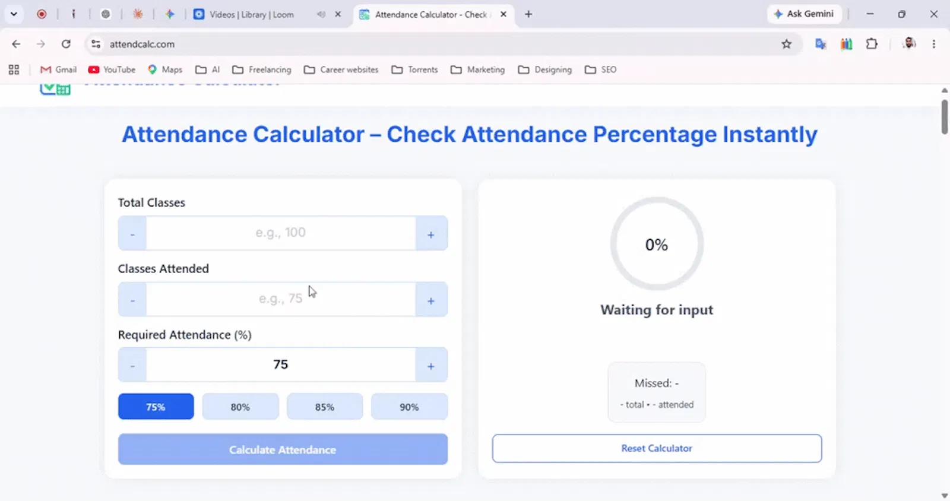Click the Classes Attended input field
This screenshot has width=950, height=501.
tap(281, 299)
